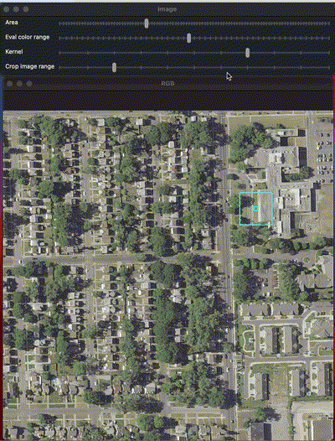Select the Eval color range label
This screenshot has height=441, width=335.
coord(28,37)
